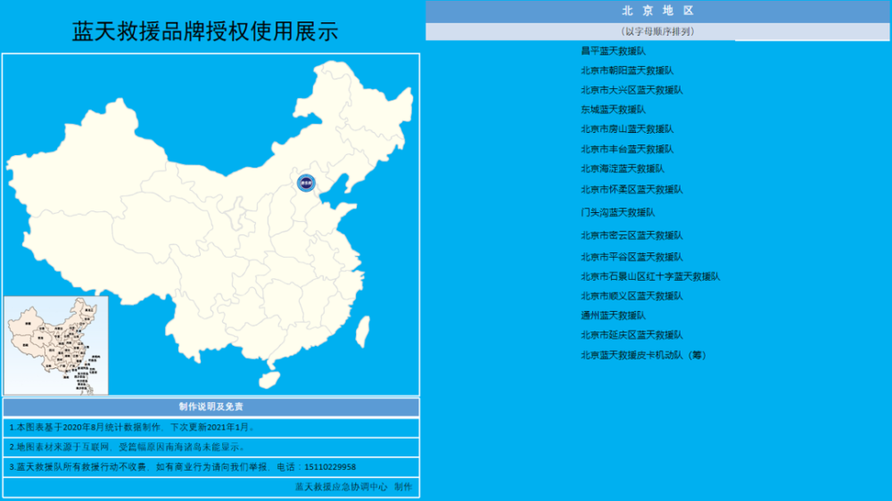This screenshot has height=501, width=892.
Task: Open 北京市朝阳蓝天救援队 entry
Action: (x=627, y=70)
